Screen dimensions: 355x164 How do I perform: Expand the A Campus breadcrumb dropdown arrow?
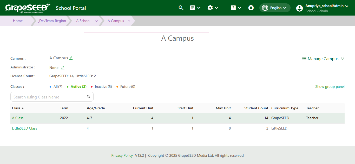(x=129, y=21)
